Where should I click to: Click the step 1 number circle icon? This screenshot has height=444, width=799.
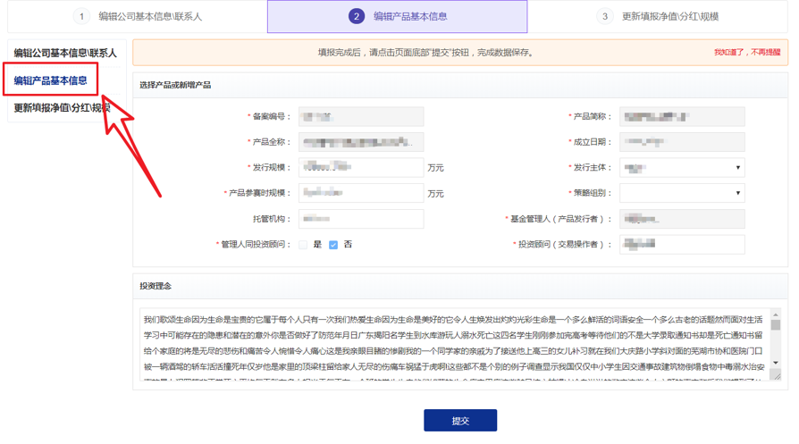coord(82,16)
